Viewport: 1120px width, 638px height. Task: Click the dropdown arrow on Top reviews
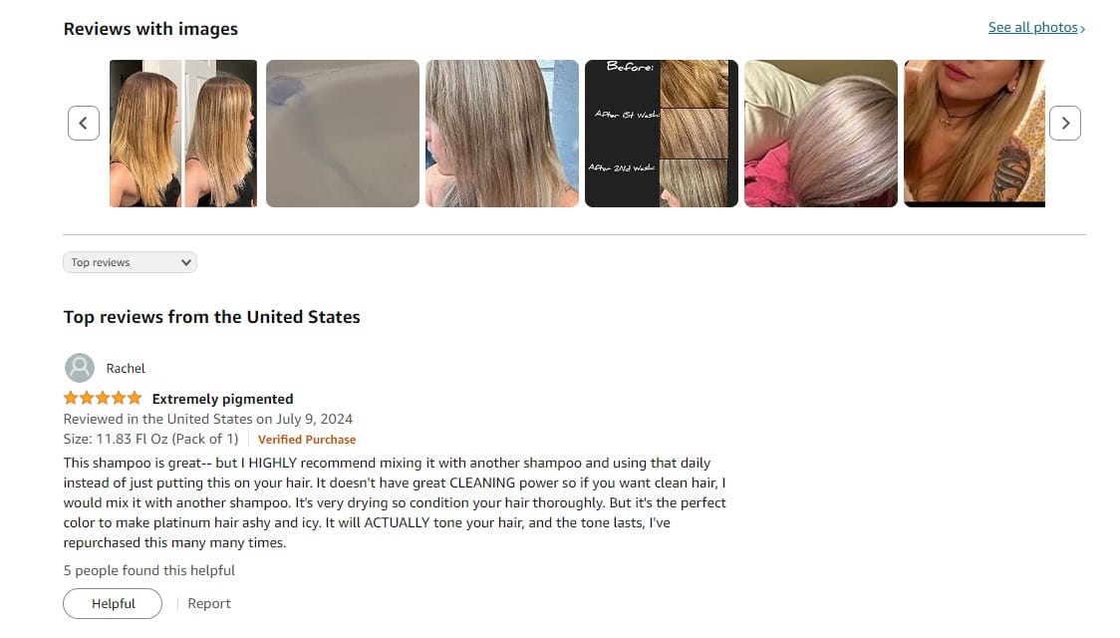[x=185, y=262]
